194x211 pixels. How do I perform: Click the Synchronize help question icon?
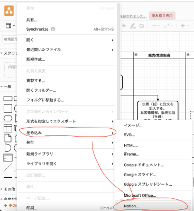(53, 29)
